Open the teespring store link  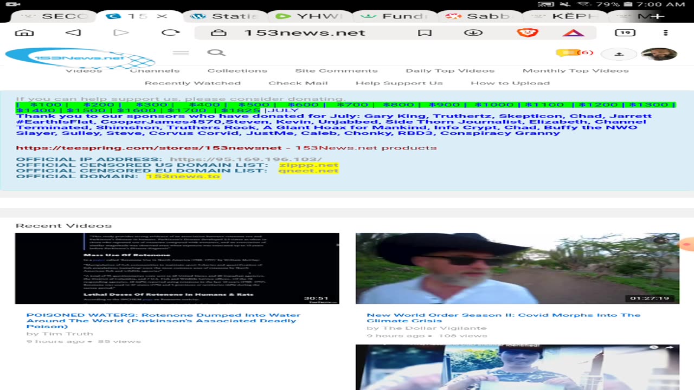point(149,148)
